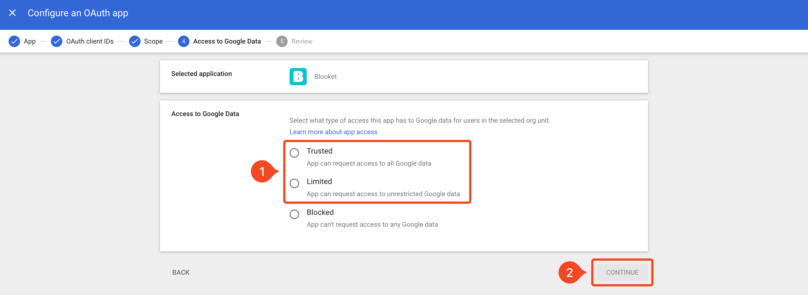Viewport: 808px width, 295px height.
Task: Click the step 4 circle icon
Action: tap(184, 41)
